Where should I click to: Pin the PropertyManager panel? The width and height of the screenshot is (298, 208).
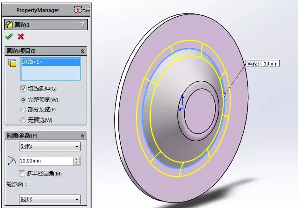(x=87, y=9)
